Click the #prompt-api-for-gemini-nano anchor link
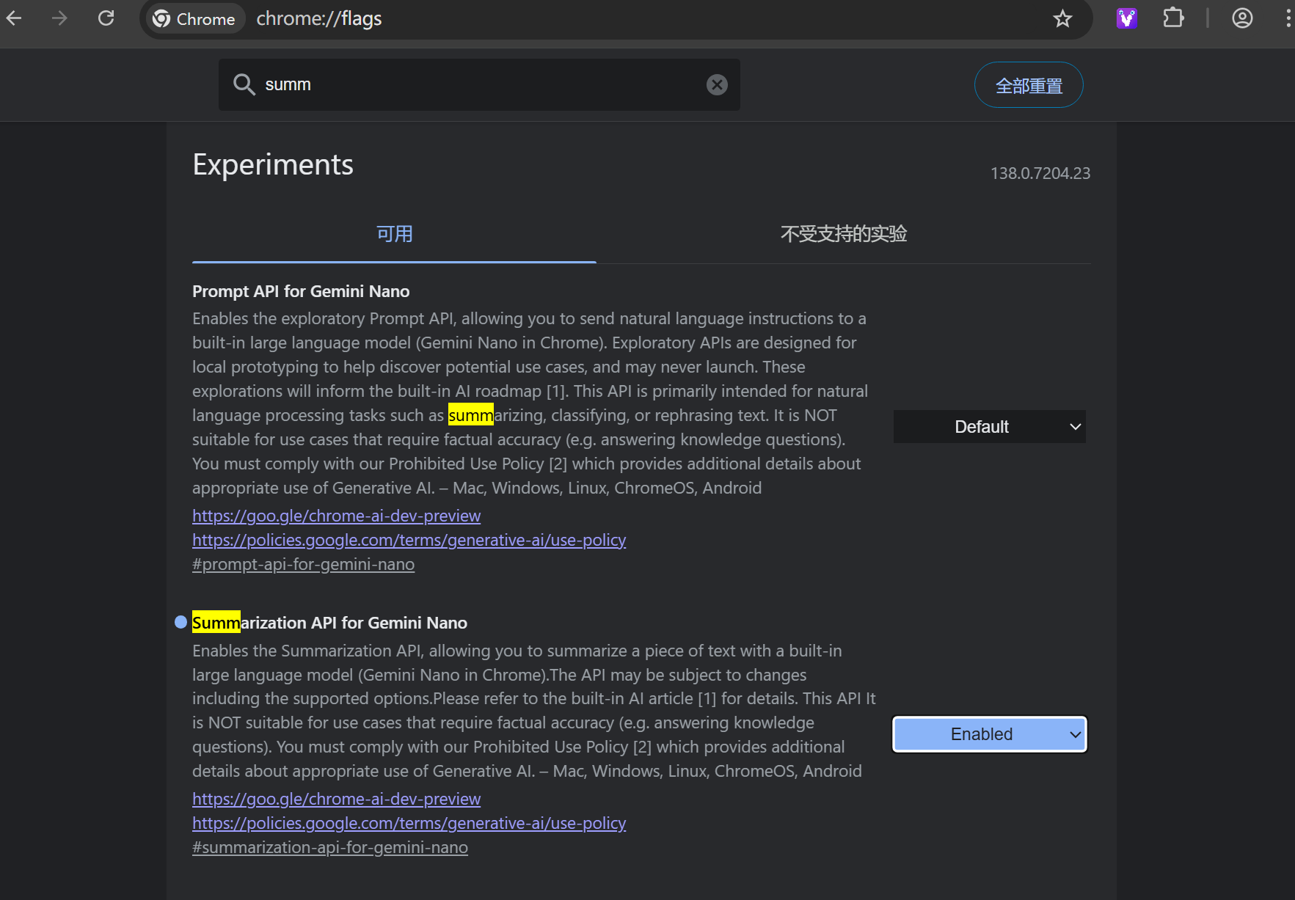The height and width of the screenshot is (900, 1295). point(303,564)
